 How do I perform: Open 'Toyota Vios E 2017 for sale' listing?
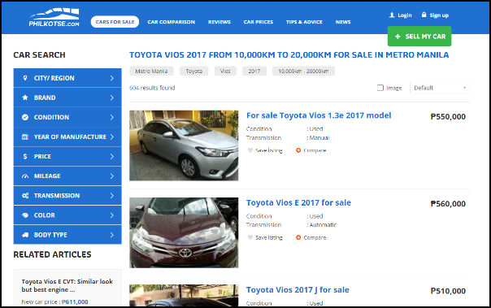pos(298,203)
